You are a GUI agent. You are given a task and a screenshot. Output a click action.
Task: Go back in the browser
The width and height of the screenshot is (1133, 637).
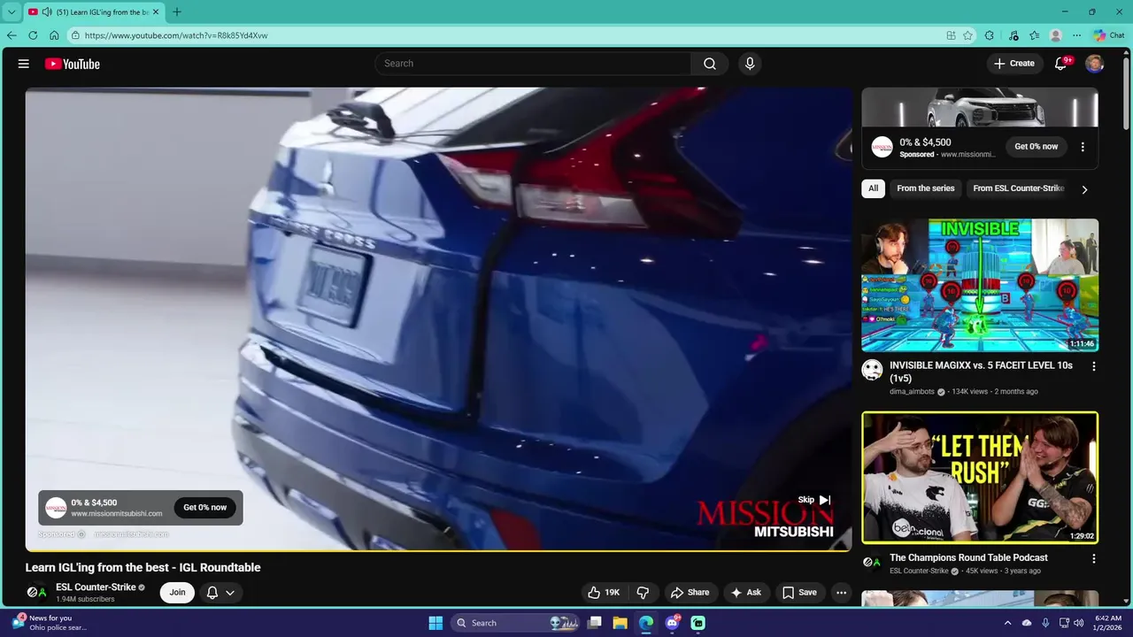12,35
